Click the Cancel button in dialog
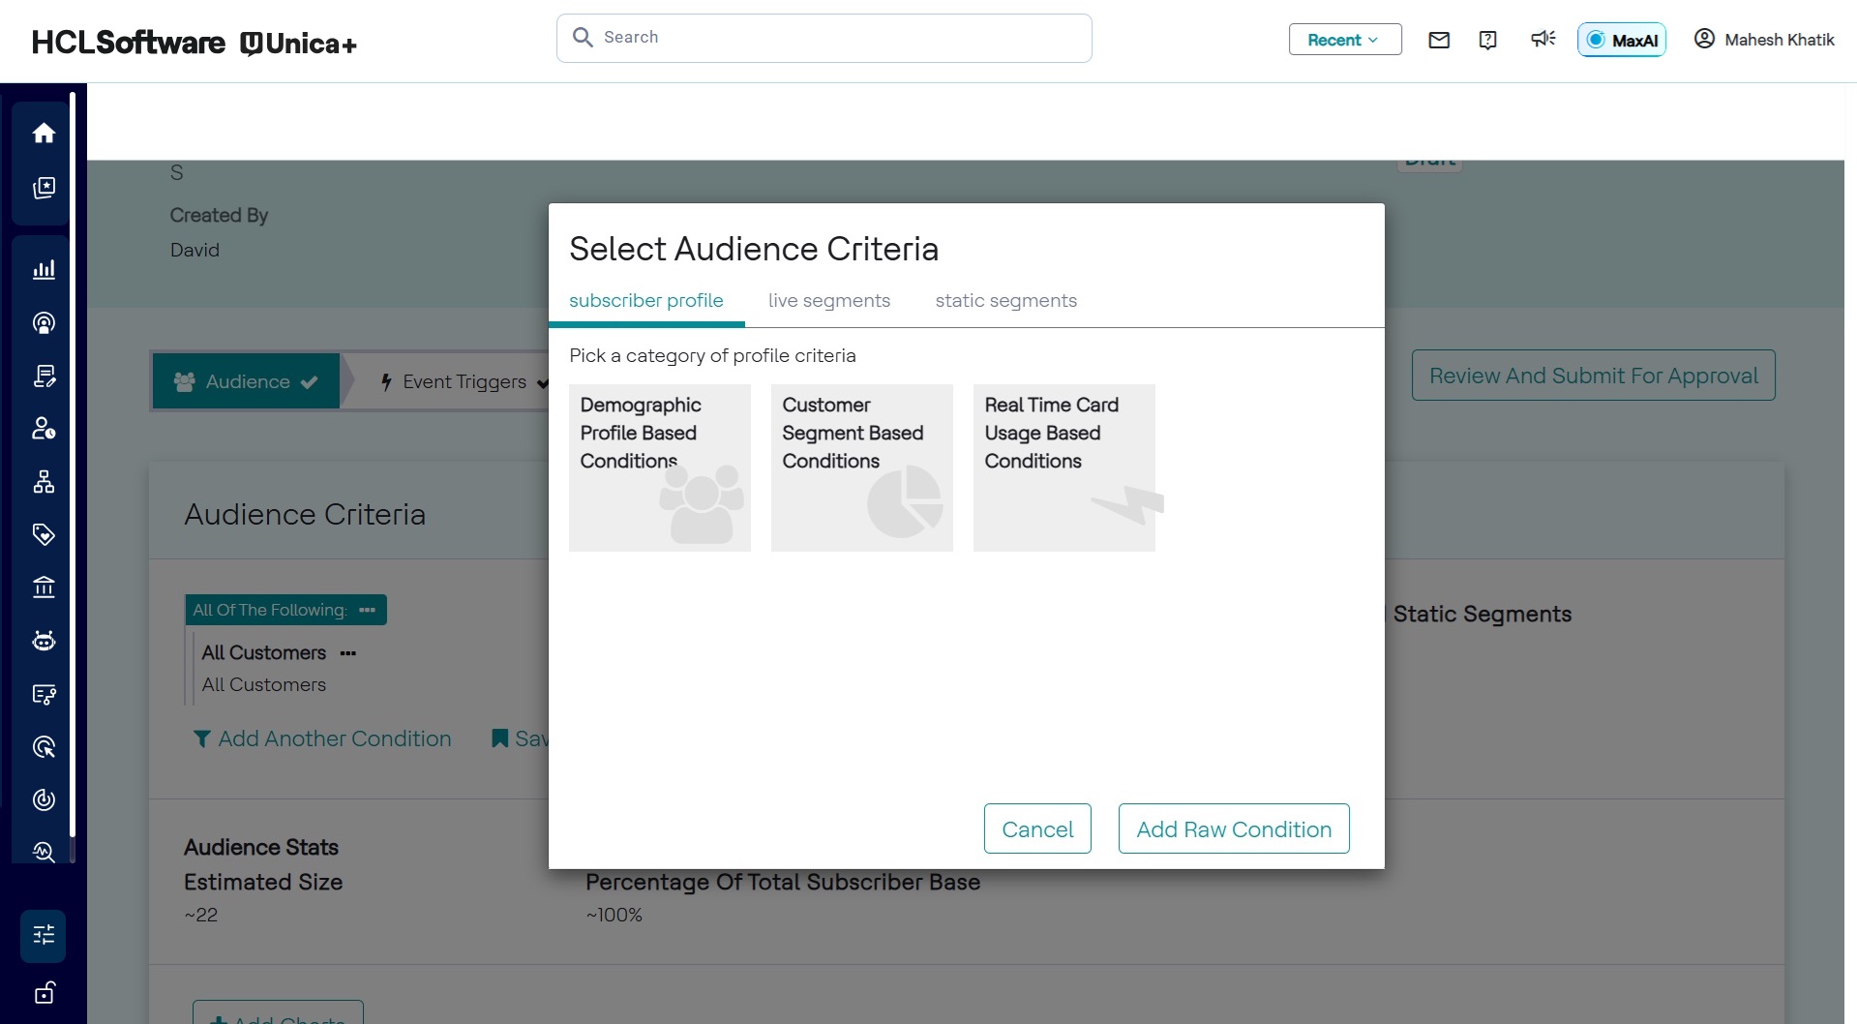Screen dimensions: 1857x1024 pyautogui.click(x=1037, y=828)
